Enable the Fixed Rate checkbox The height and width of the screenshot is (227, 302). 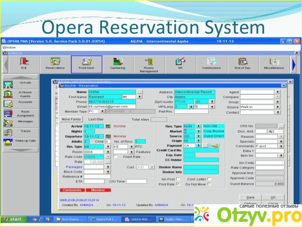click(x=120, y=156)
